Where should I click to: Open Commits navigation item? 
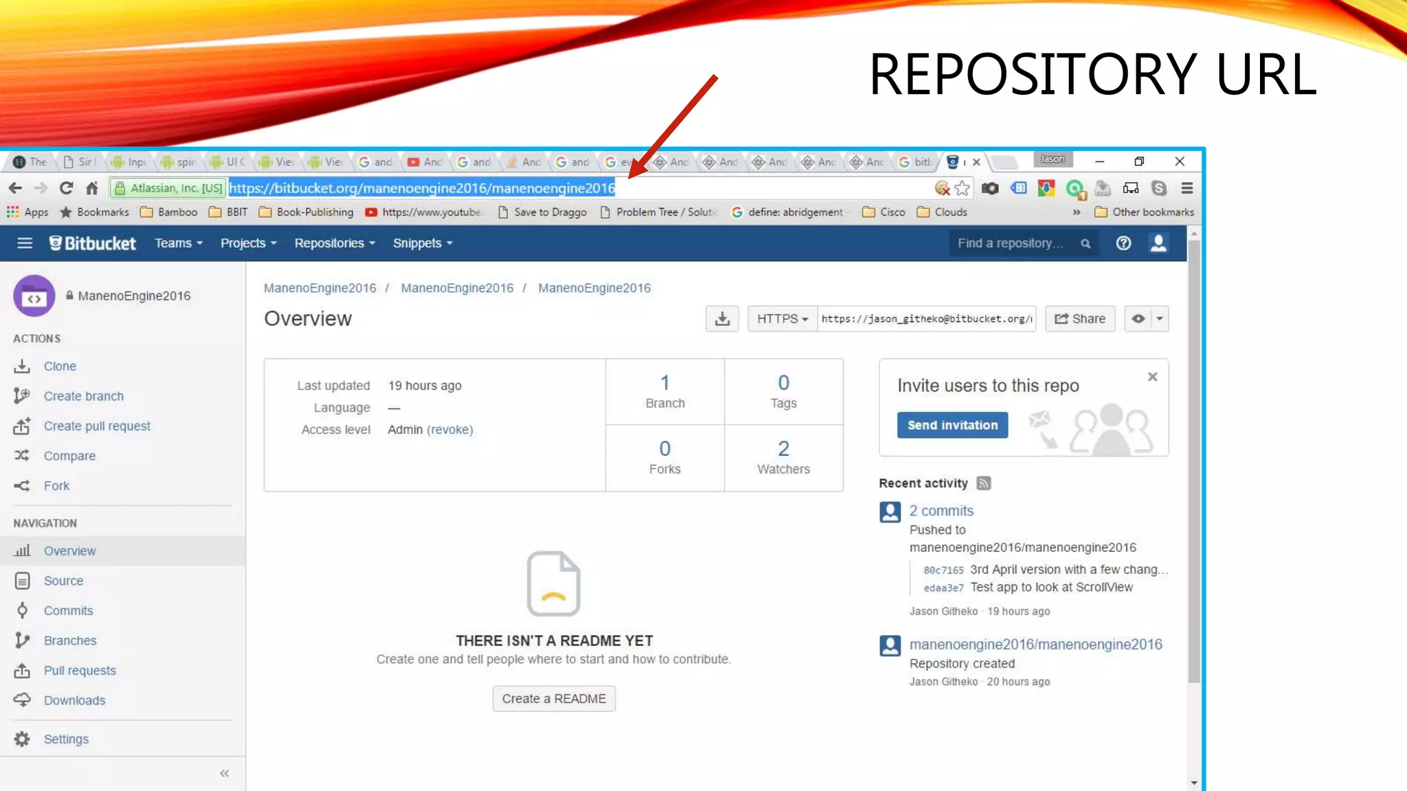(68, 610)
